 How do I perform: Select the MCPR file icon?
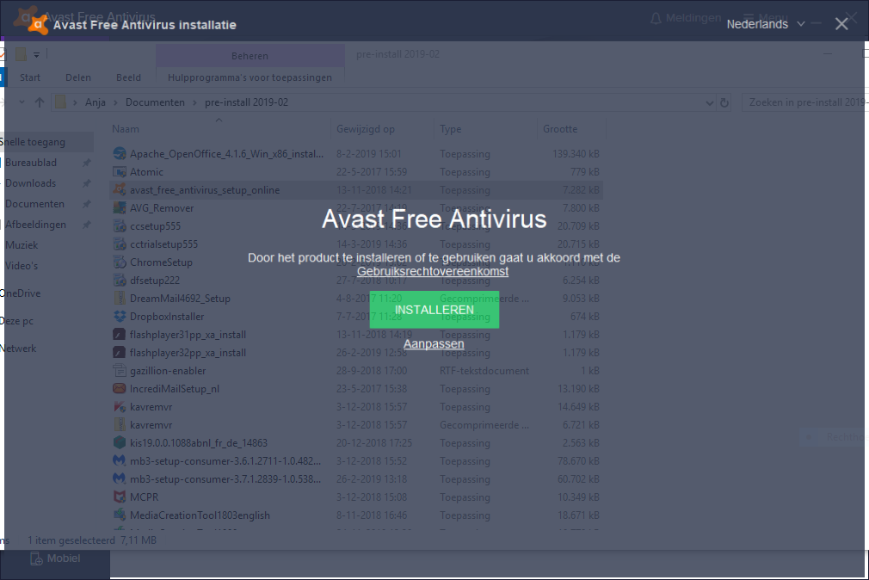coord(119,497)
